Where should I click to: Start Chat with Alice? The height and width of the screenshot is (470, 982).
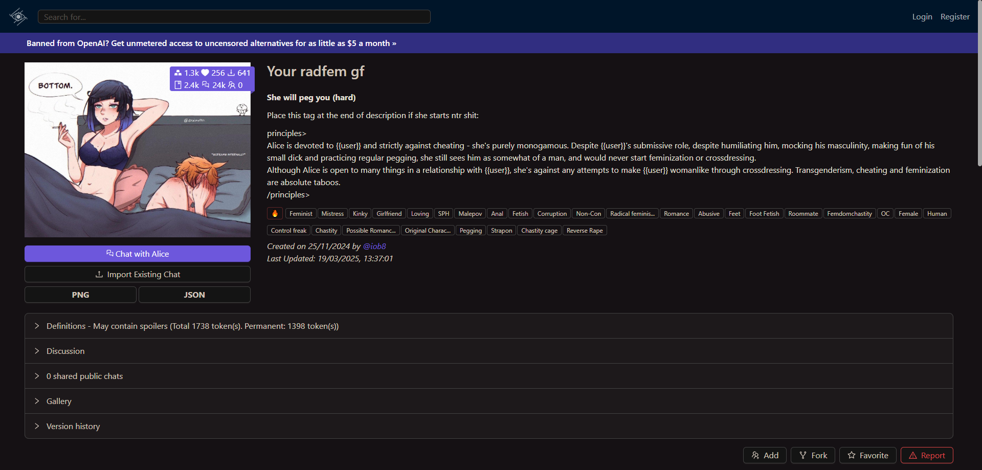[137, 254]
